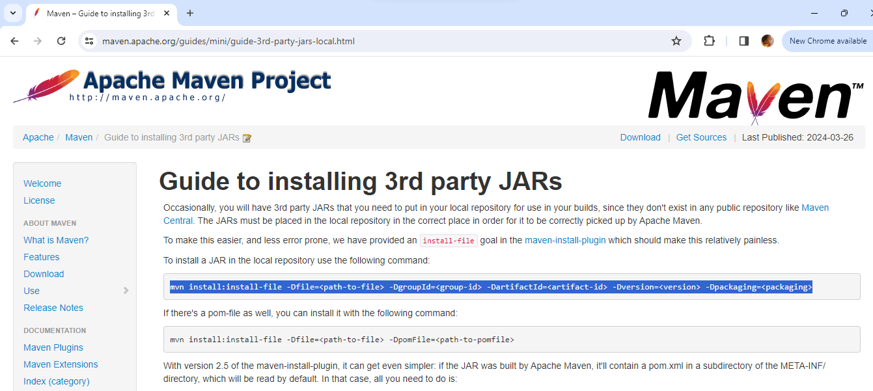Click the browser back arrow

(x=14, y=41)
